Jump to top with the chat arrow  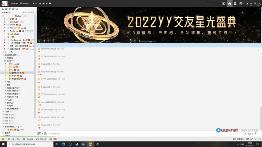(x=259, y=50)
